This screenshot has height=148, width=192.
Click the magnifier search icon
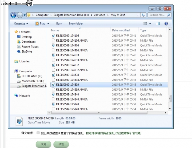[x=169, y=15]
